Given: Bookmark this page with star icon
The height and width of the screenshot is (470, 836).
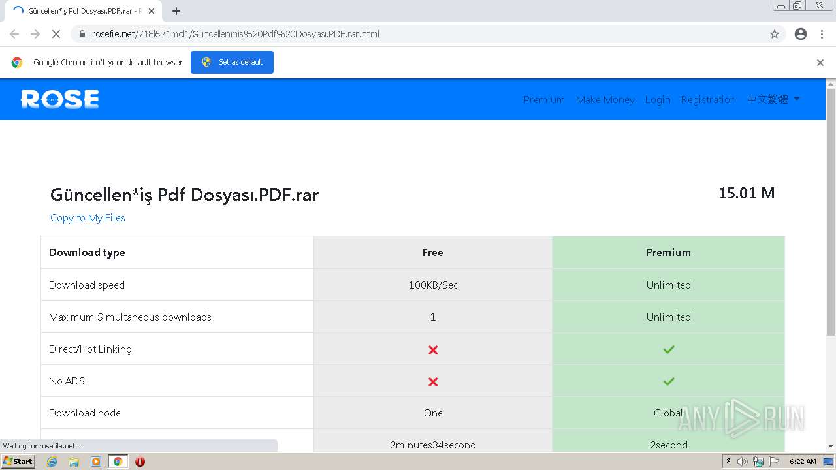Looking at the screenshot, I should coord(775,34).
